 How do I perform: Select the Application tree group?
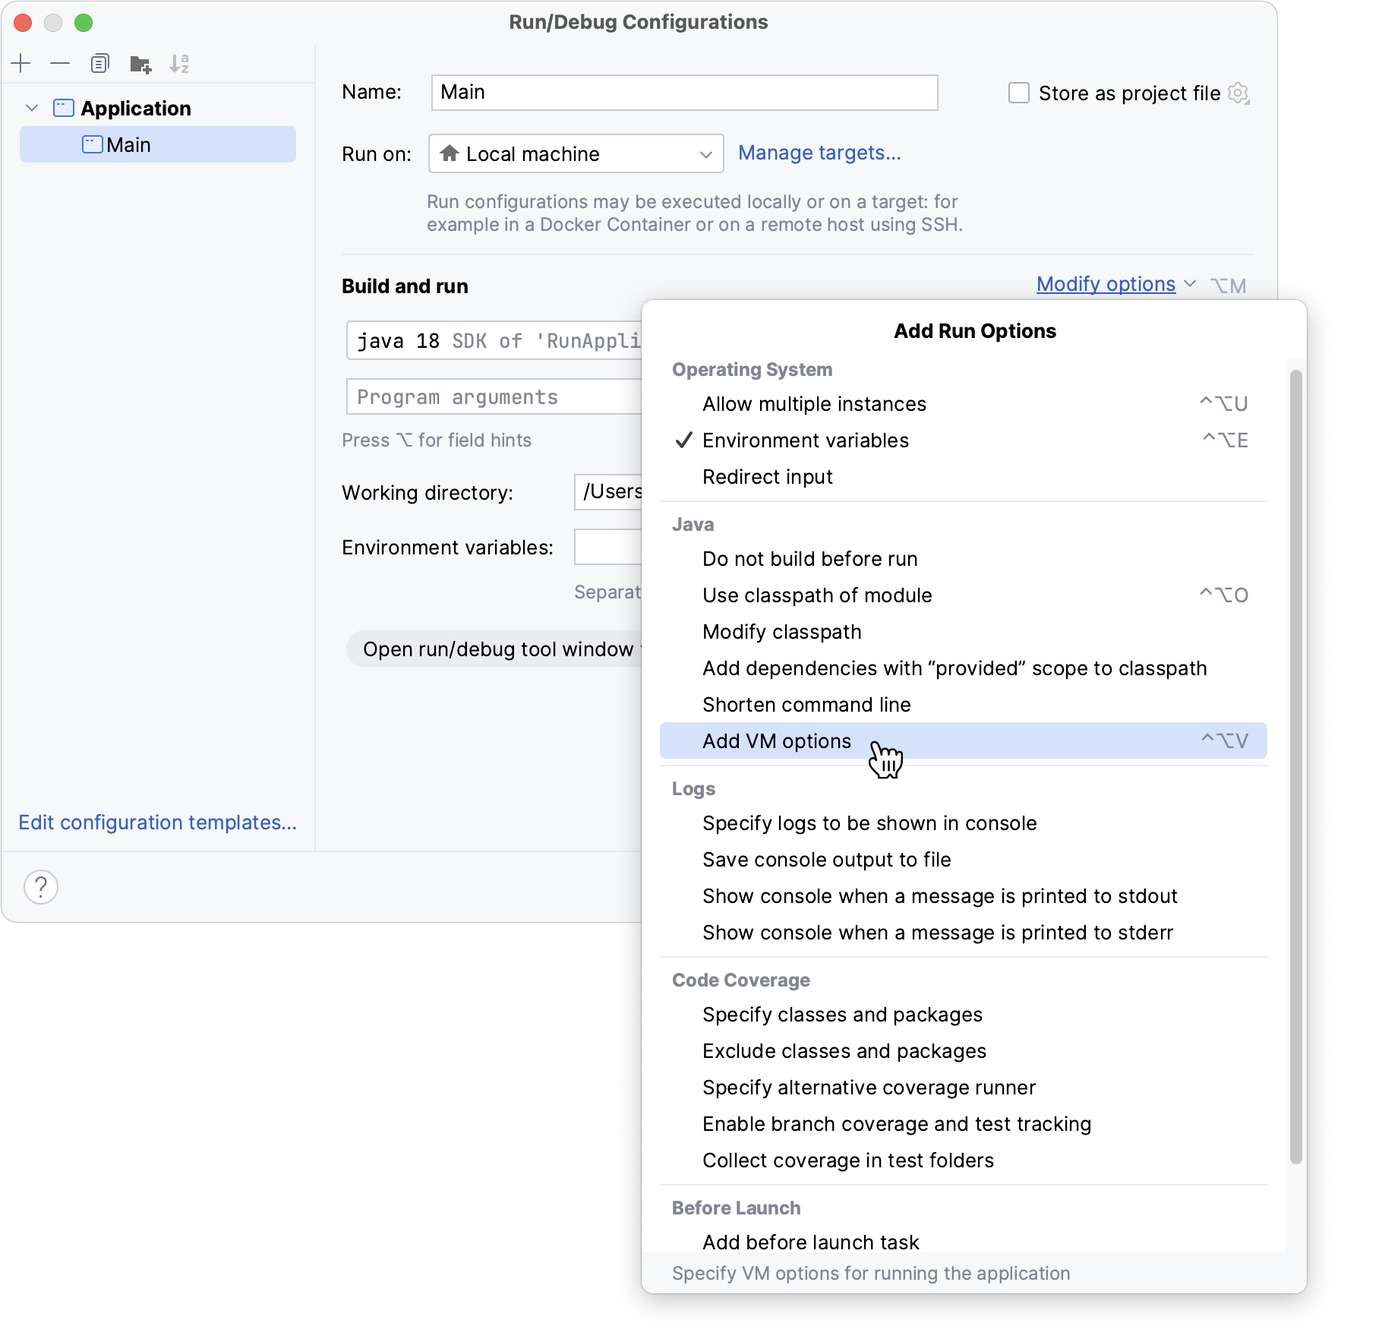pos(158,108)
